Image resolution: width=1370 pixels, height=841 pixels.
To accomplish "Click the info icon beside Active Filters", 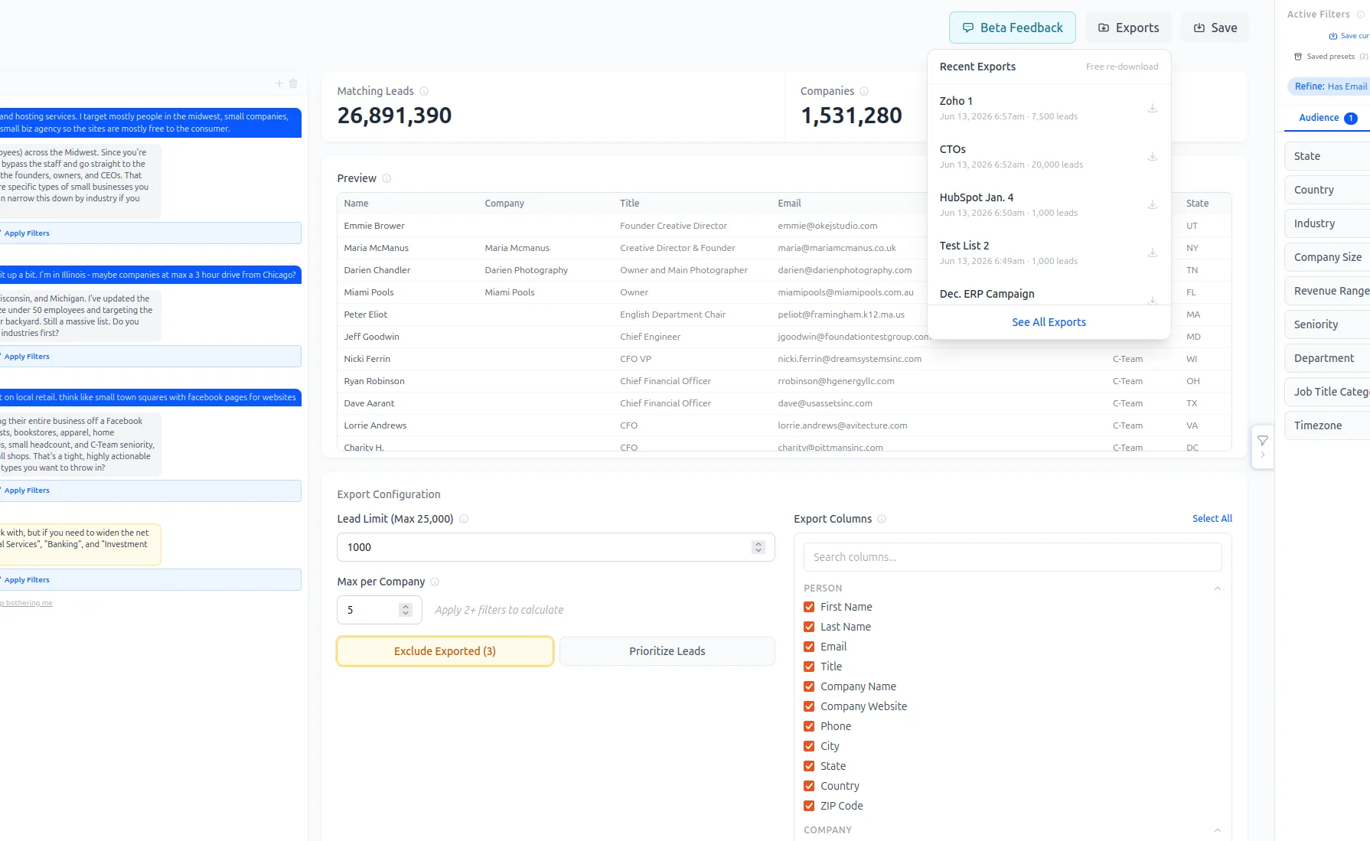I will [1360, 15].
